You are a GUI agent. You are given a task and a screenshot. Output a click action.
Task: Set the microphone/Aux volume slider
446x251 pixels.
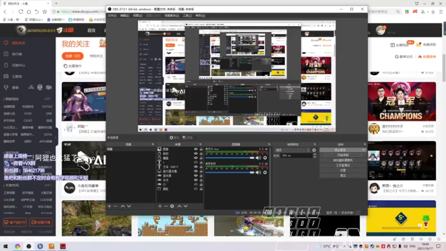tap(230, 158)
